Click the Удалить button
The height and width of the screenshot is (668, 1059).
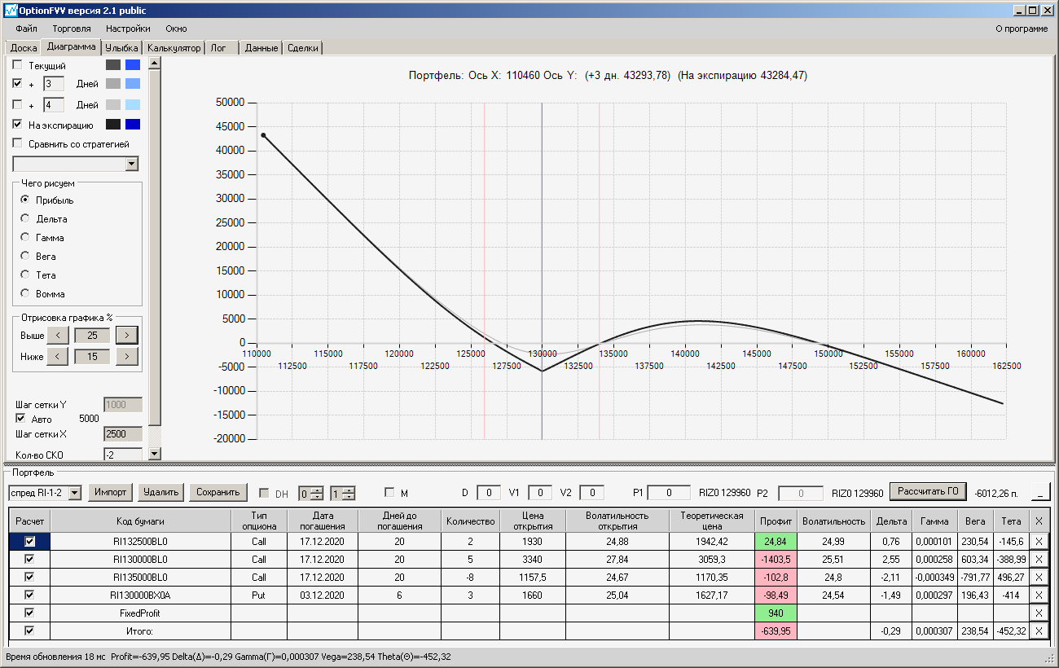point(160,492)
